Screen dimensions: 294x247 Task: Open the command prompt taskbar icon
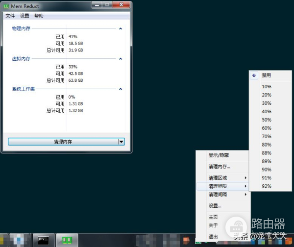click(x=44, y=240)
